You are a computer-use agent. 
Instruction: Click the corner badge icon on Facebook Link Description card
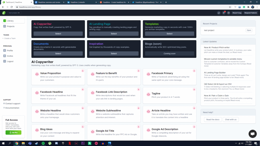point(138,89)
